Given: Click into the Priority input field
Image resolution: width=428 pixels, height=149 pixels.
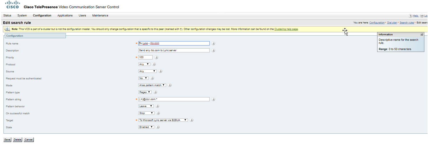Looking at the screenshot, I should tap(145, 57).
